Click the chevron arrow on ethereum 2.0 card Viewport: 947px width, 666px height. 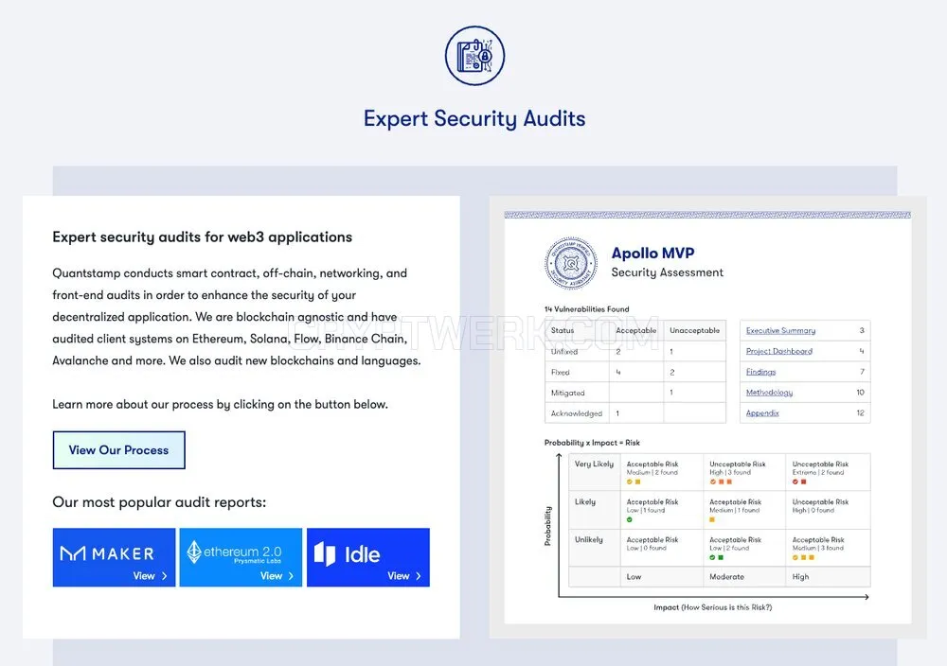[291, 576]
